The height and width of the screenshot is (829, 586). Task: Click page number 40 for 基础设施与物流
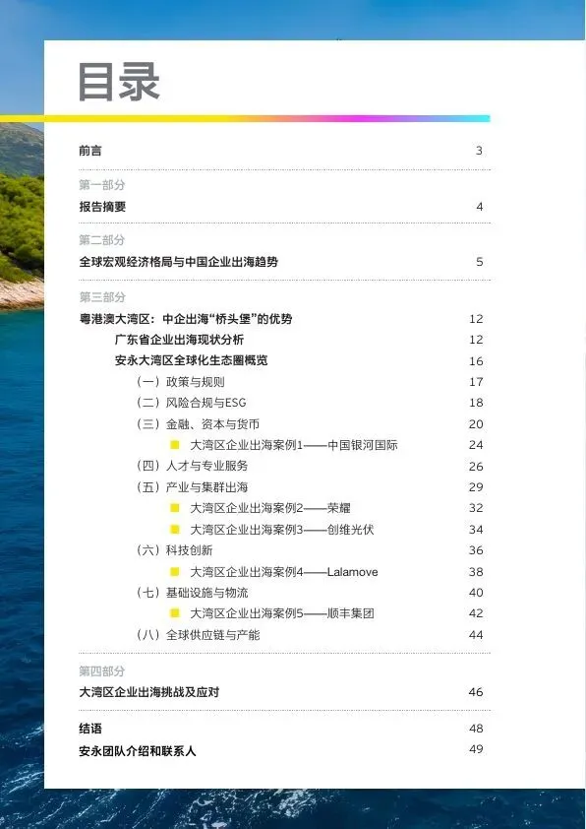[476, 593]
